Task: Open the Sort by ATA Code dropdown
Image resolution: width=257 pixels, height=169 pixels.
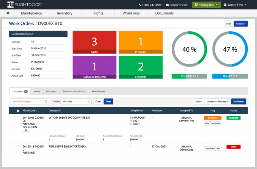Action: (x=76, y=102)
